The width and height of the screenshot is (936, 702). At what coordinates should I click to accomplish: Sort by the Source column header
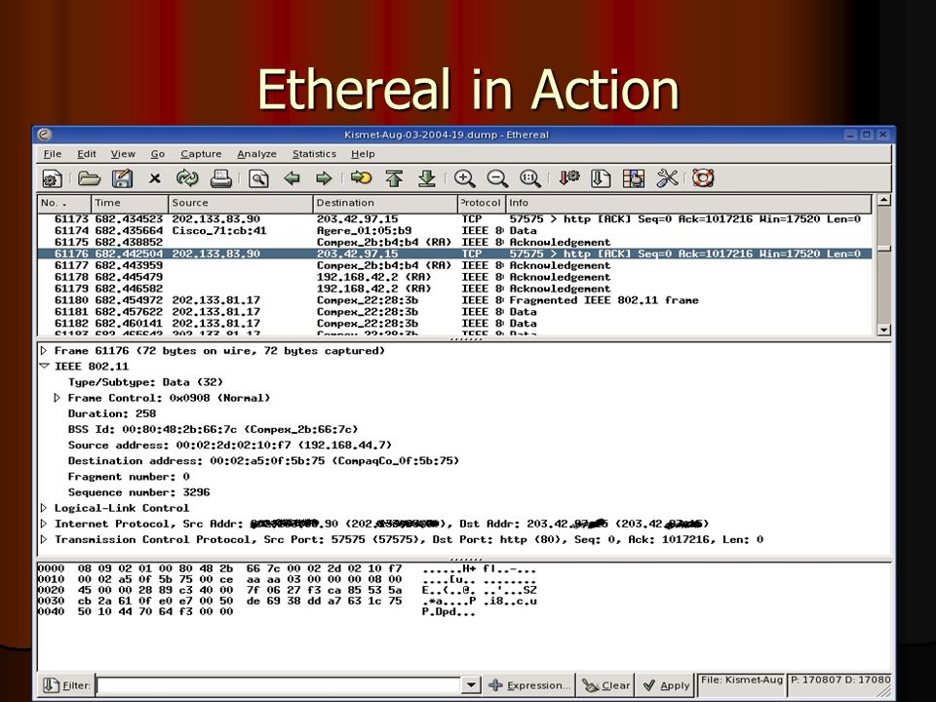[241, 203]
